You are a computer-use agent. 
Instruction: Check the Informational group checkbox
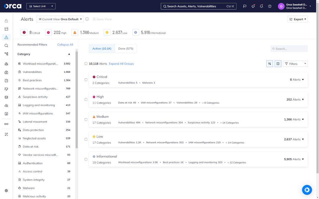[x=86, y=159]
